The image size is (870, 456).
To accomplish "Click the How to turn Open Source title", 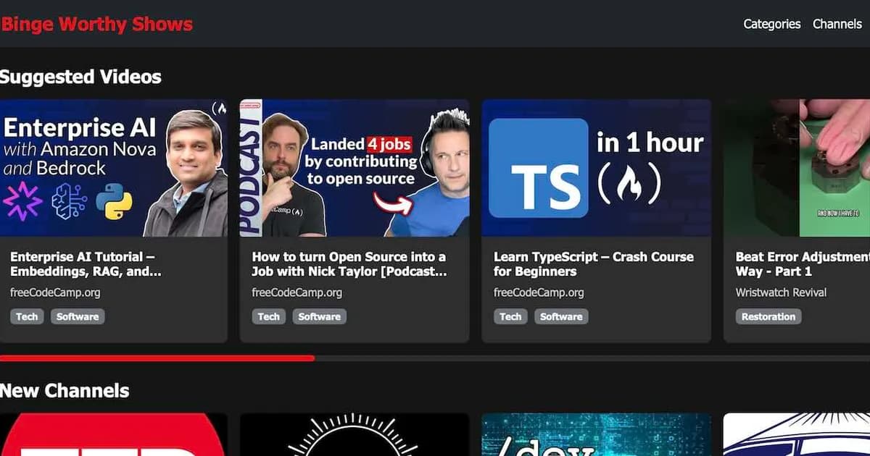I will coord(349,264).
